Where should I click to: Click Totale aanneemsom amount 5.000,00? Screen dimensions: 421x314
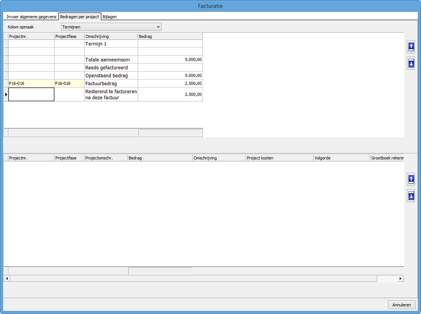(170, 60)
